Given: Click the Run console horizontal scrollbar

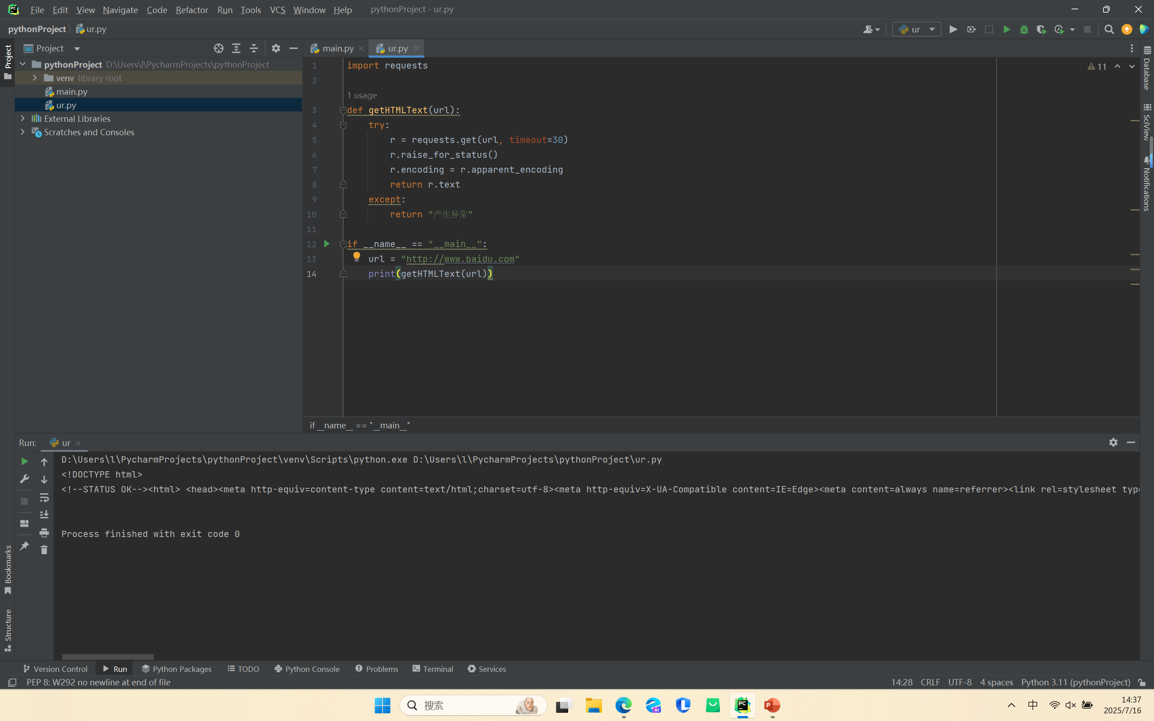Looking at the screenshot, I should [108, 657].
